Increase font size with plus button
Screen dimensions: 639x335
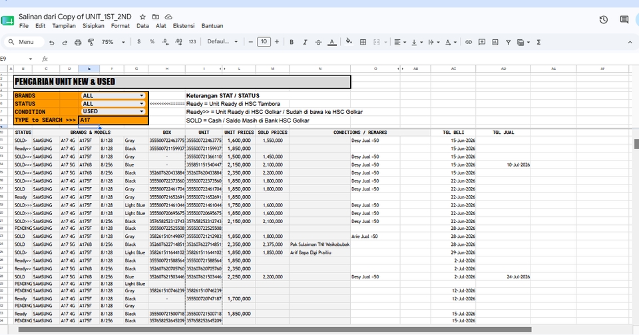pyautogui.click(x=277, y=41)
